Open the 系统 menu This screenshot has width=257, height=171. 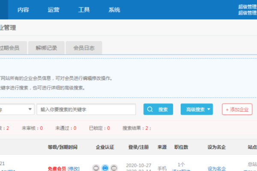point(114,10)
